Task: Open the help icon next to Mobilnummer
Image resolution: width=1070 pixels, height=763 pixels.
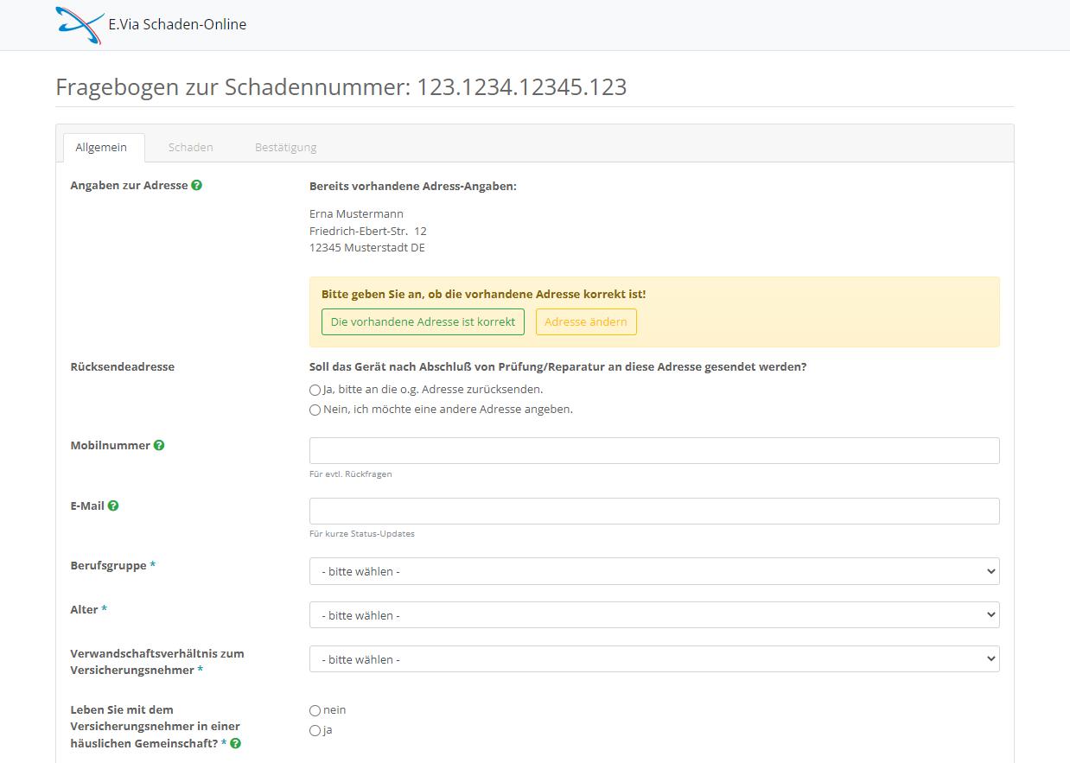Action: coord(158,445)
